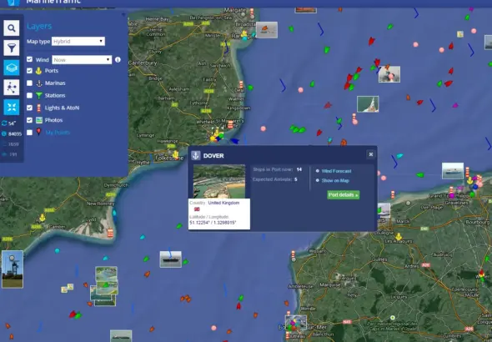Toggle the Layers panel button in sidebar
The width and height of the screenshot is (492, 342).
(12, 68)
